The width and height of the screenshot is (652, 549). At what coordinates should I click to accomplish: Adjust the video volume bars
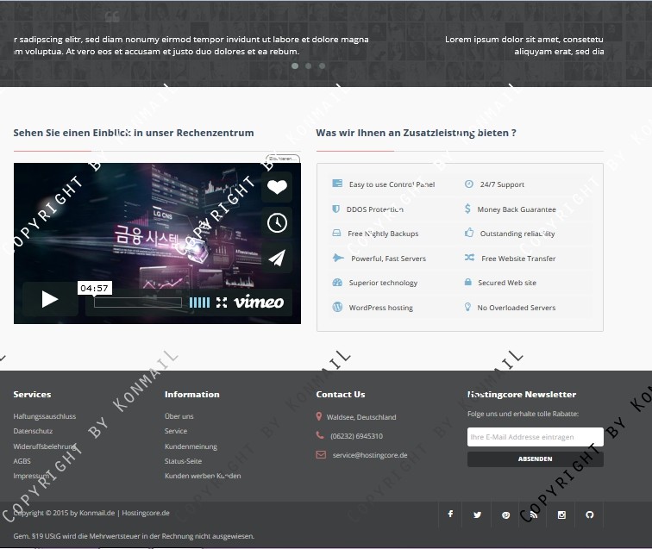click(x=199, y=303)
